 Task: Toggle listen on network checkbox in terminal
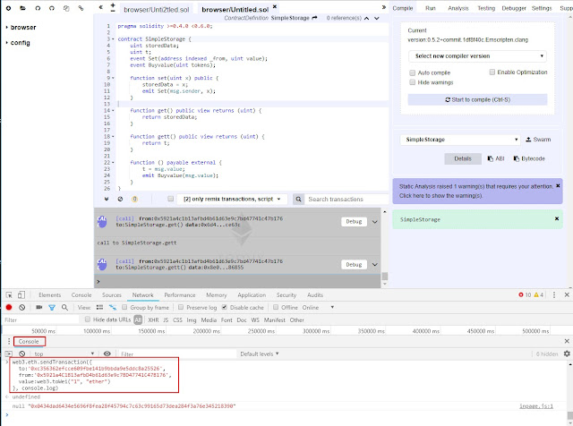tap(170, 199)
